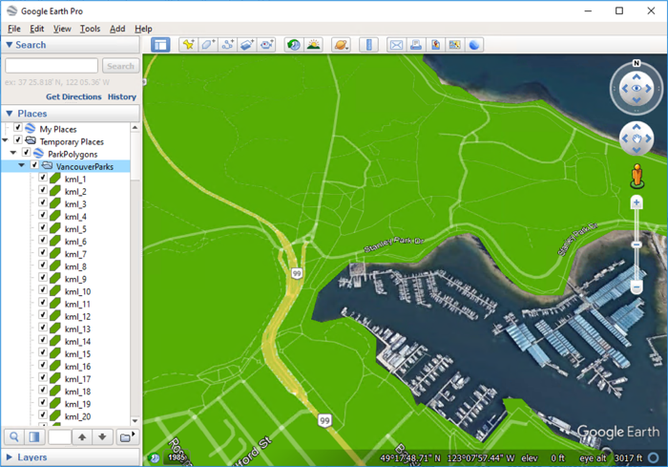Collapse the Temporary Places tree node
The image size is (668, 467).
pyautogui.click(x=5, y=139)
